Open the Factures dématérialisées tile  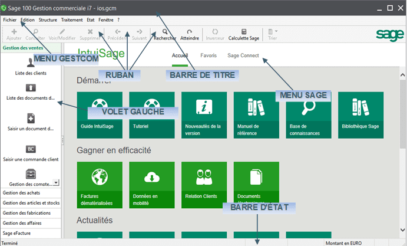[x=100, y=185]
